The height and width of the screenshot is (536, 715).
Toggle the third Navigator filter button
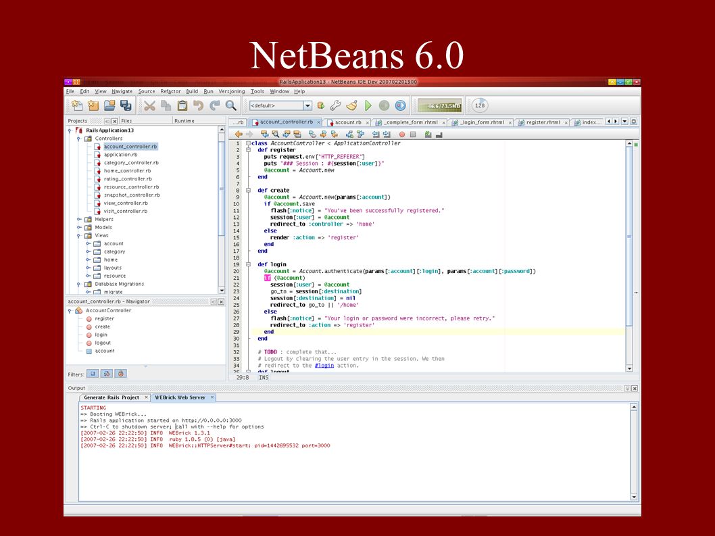tap(121, 374)
